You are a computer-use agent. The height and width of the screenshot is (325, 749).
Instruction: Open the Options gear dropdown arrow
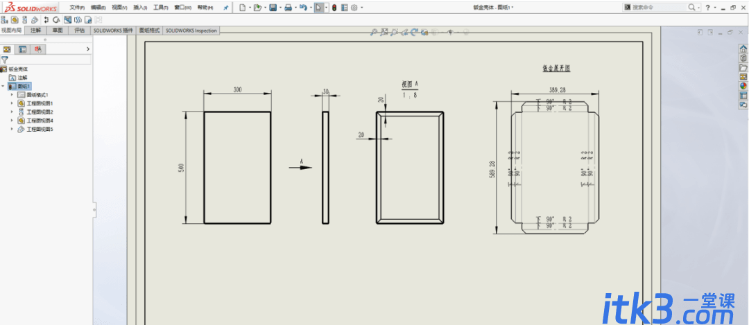click(361, 8)
